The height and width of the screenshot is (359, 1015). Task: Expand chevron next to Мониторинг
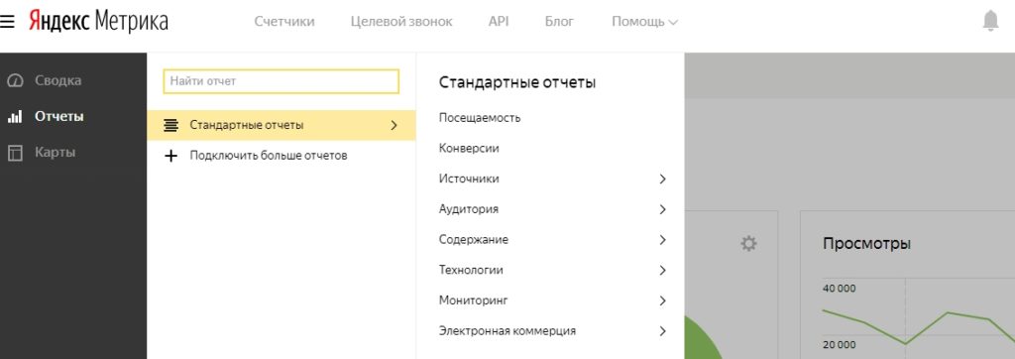click(x=662, y=300)
